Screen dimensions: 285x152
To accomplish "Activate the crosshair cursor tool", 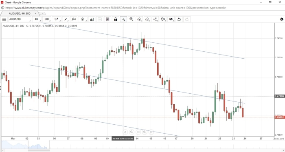I will 123,19.
